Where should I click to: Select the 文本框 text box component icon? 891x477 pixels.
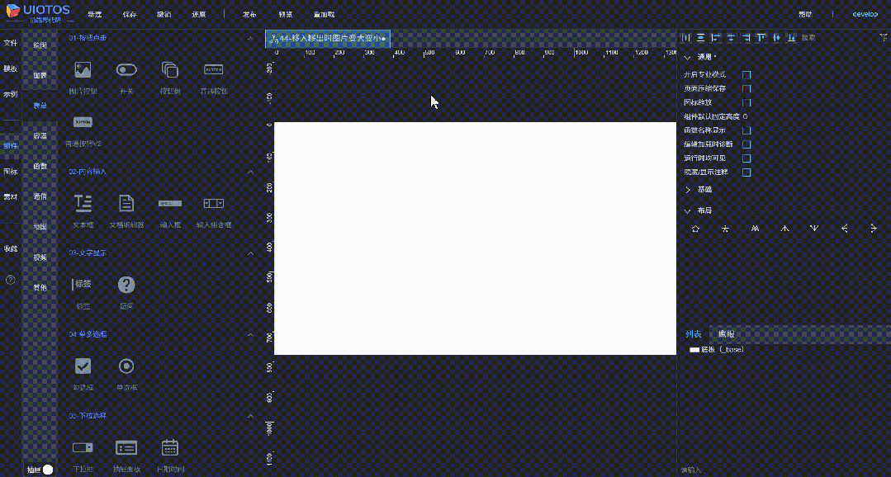(x=82, y=203)
